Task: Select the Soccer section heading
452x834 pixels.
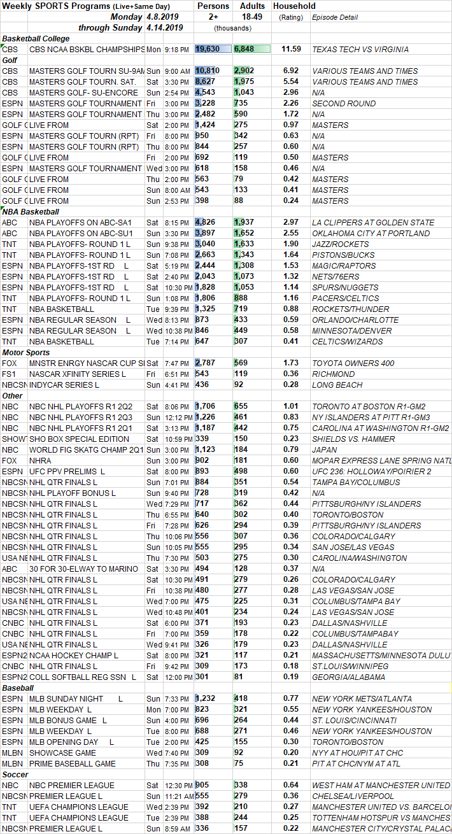Action: pos(15,774)
